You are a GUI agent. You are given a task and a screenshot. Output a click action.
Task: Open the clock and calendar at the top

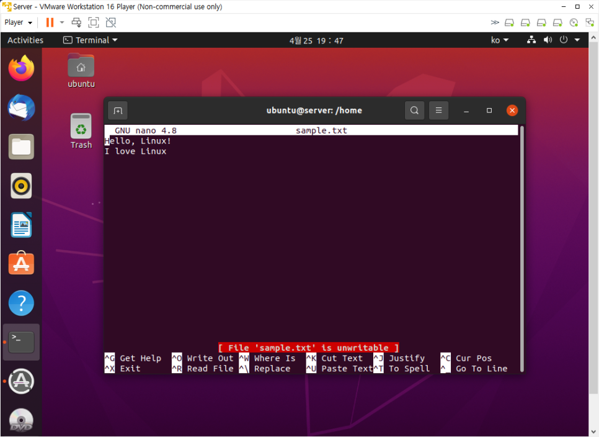(316, 40)
